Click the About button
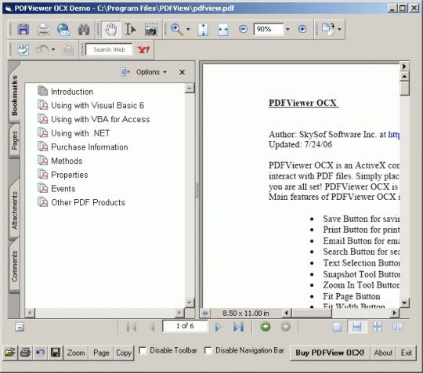The image size is (423, 373). tap(383, 353)
